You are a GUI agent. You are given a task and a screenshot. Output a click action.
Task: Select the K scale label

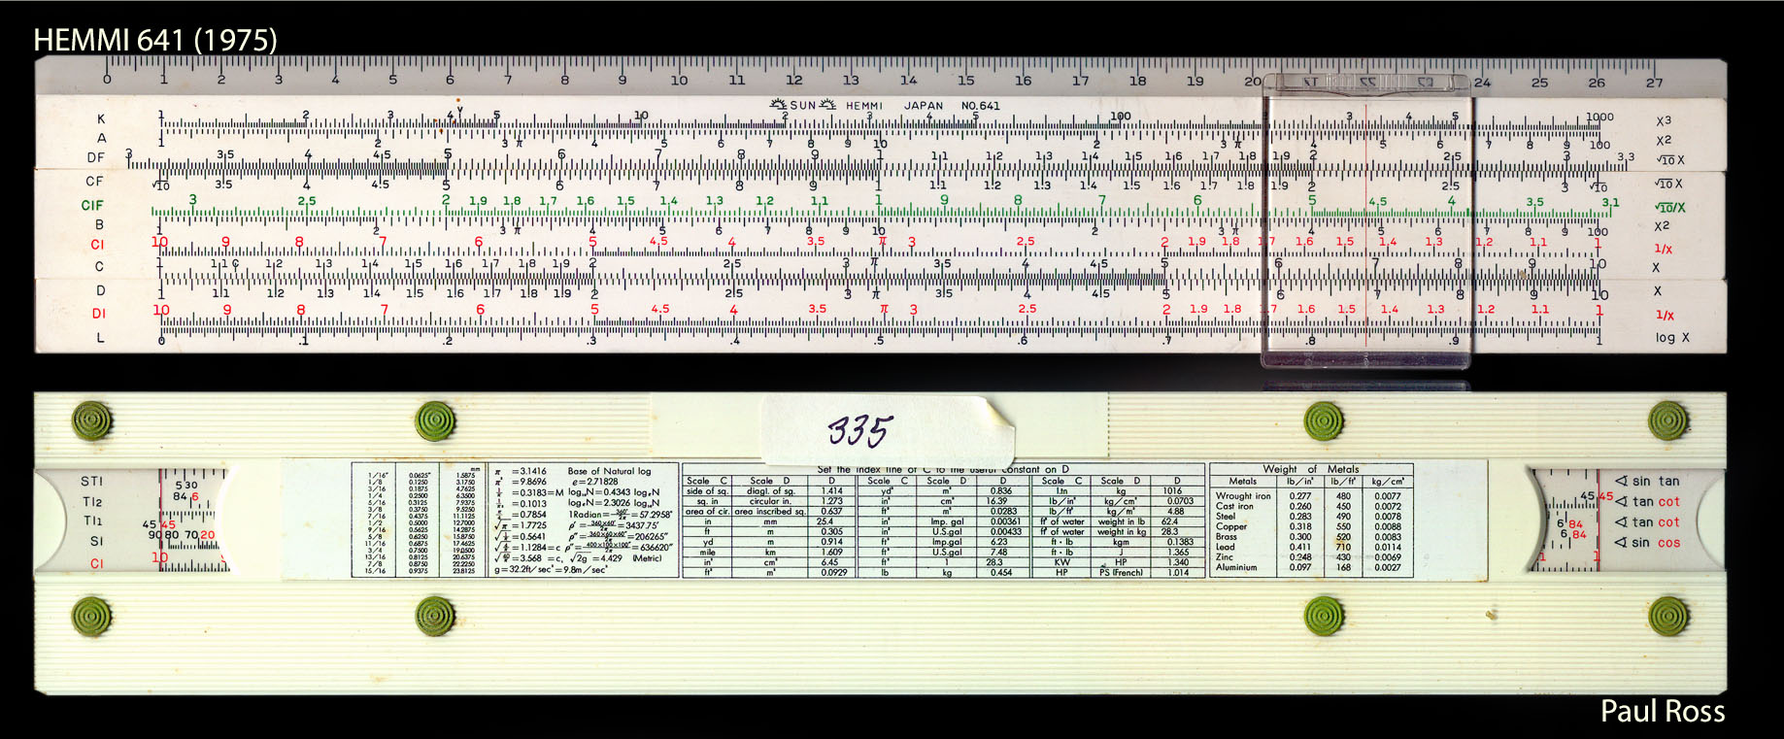click(x=101, y=119)
